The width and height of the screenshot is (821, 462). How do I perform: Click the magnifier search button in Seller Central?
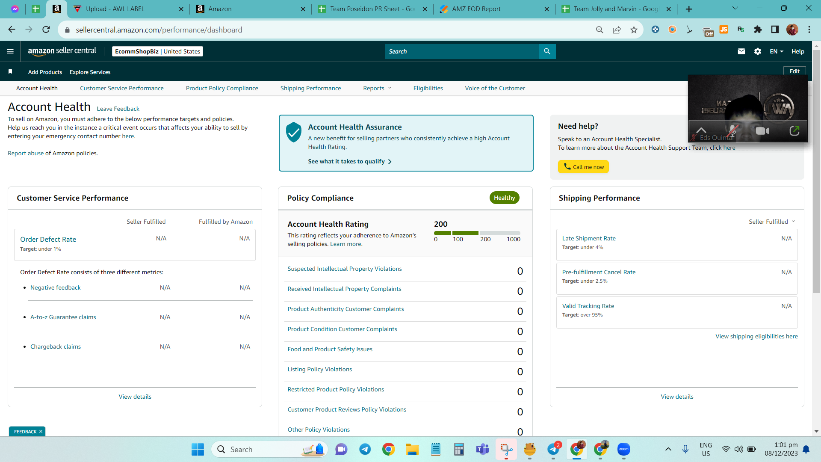pos(547,51)
